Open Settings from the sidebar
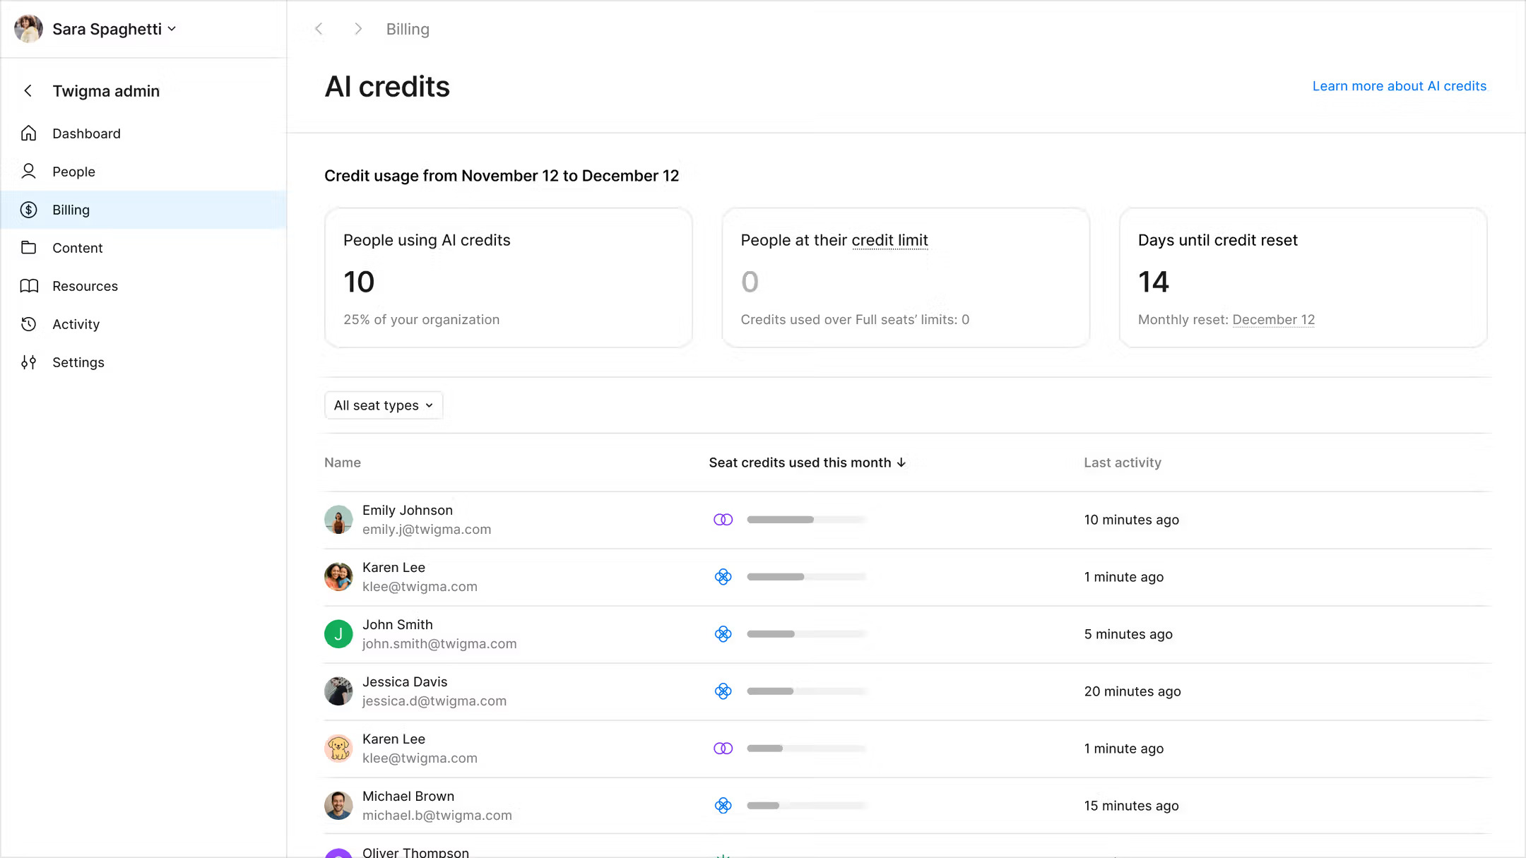 pyautogui.click(x=78, y=362)
